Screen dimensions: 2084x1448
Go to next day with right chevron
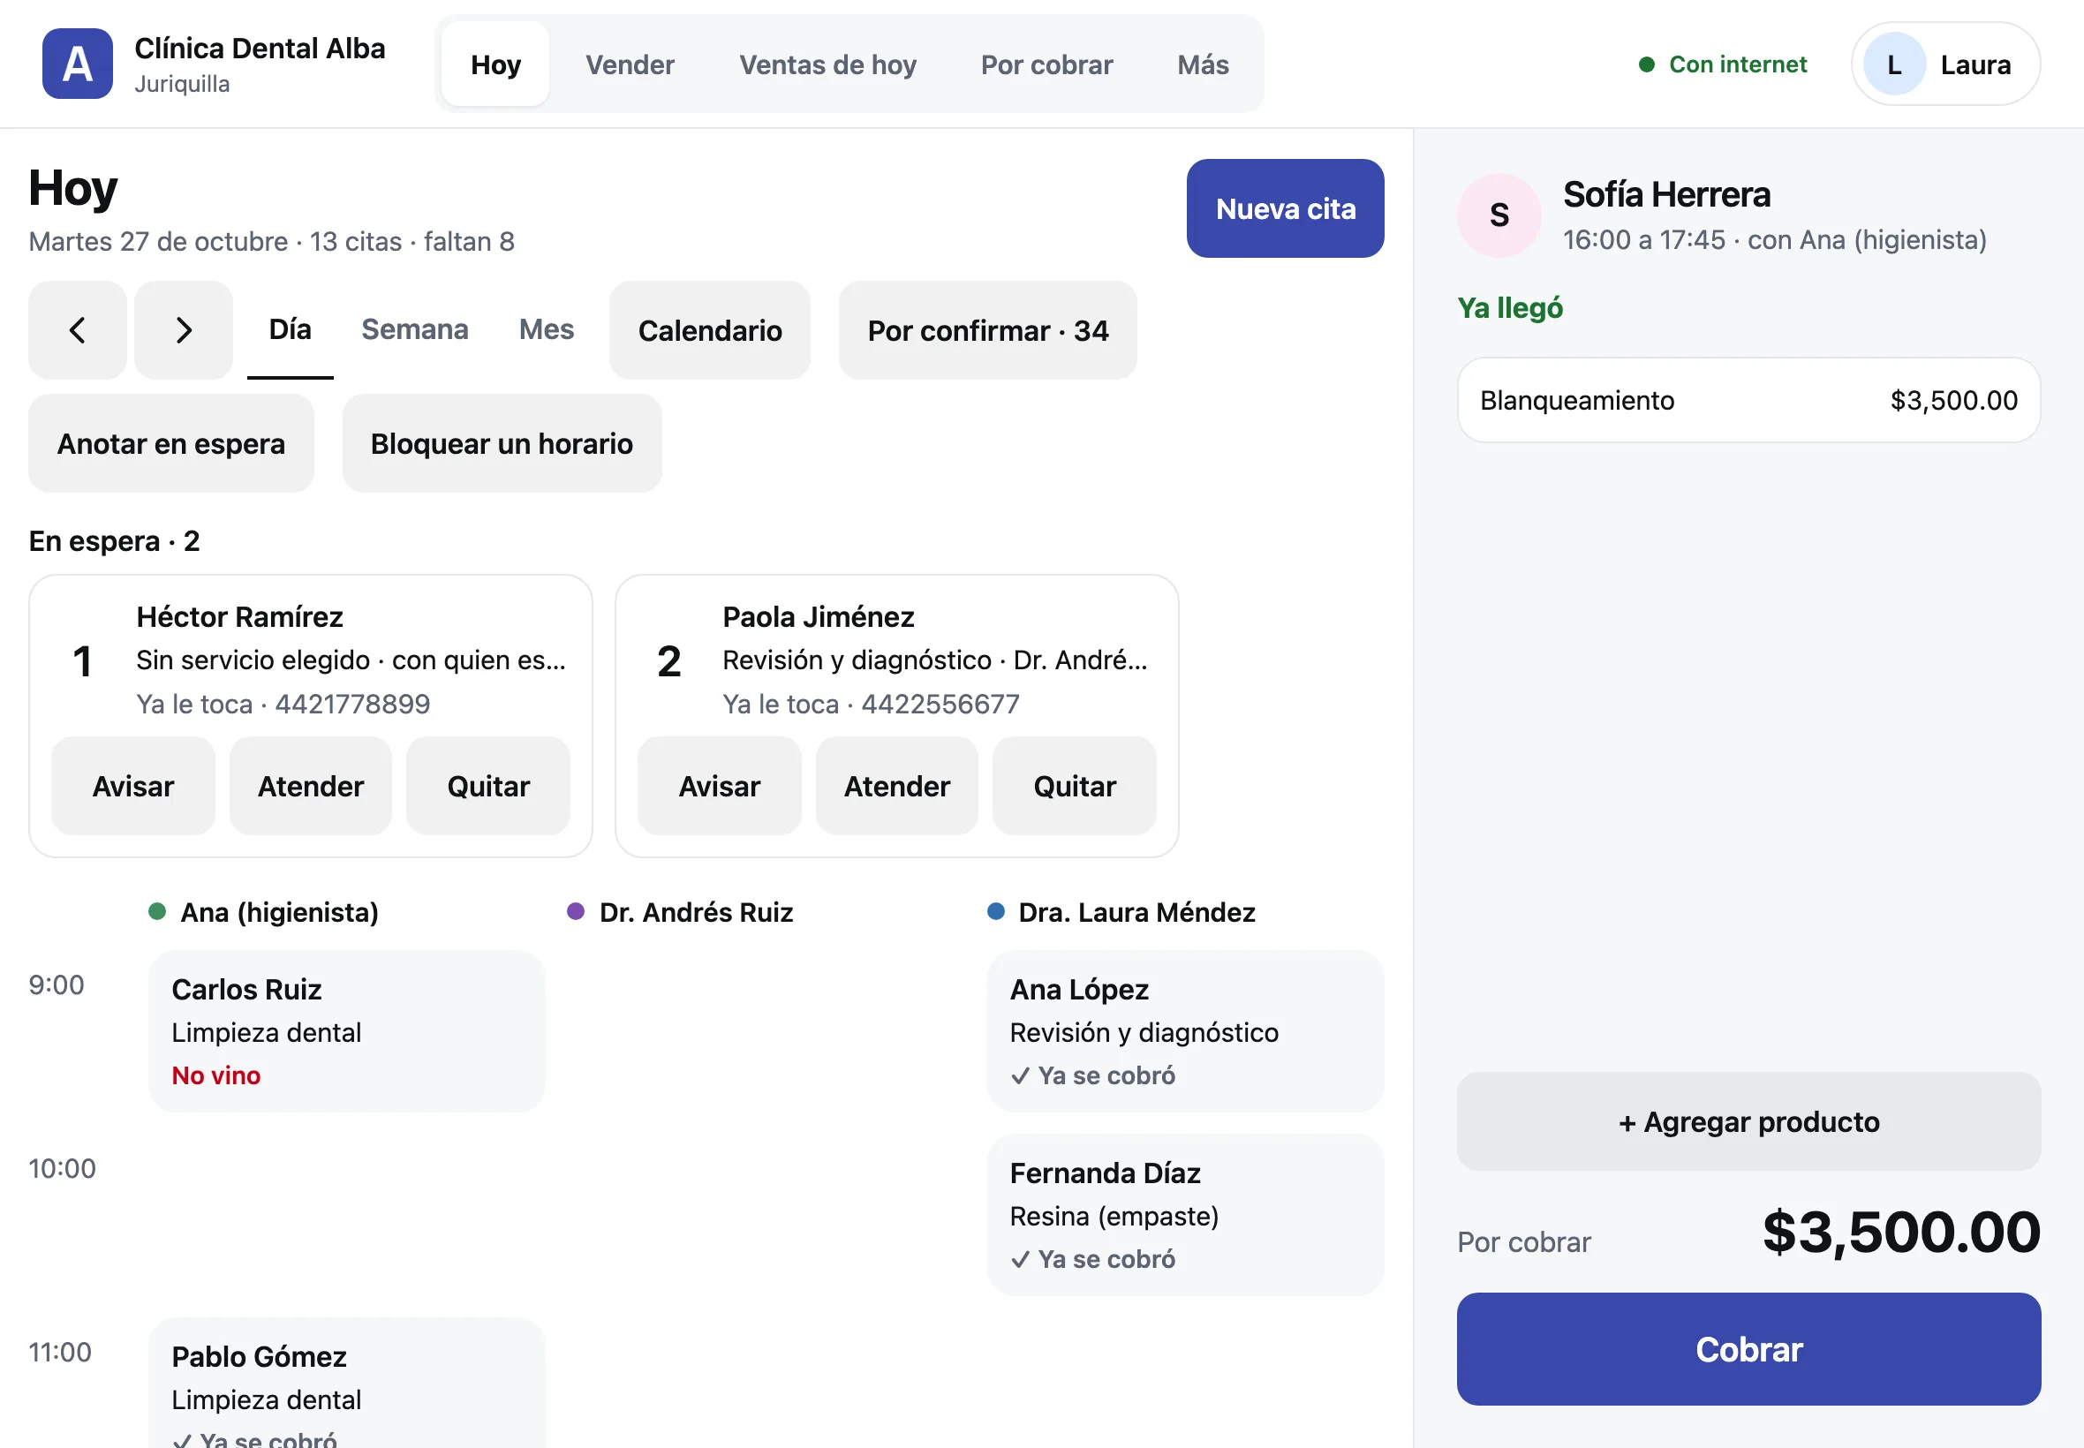[x=184, y=330]
